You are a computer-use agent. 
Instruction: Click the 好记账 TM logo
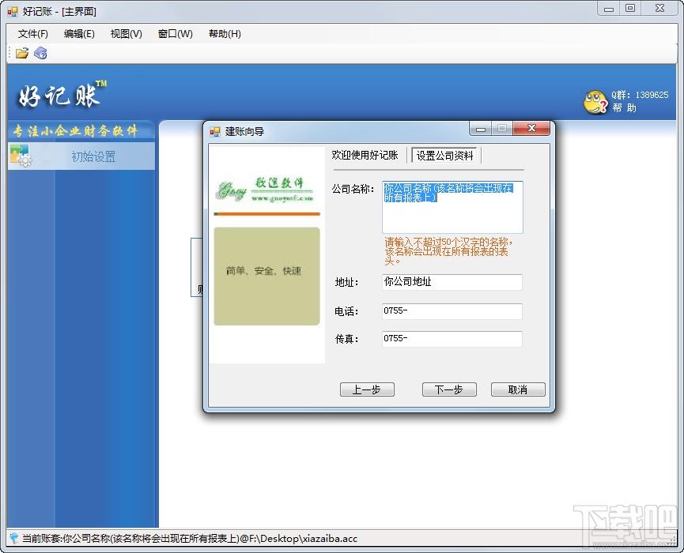tap(62, 94)
